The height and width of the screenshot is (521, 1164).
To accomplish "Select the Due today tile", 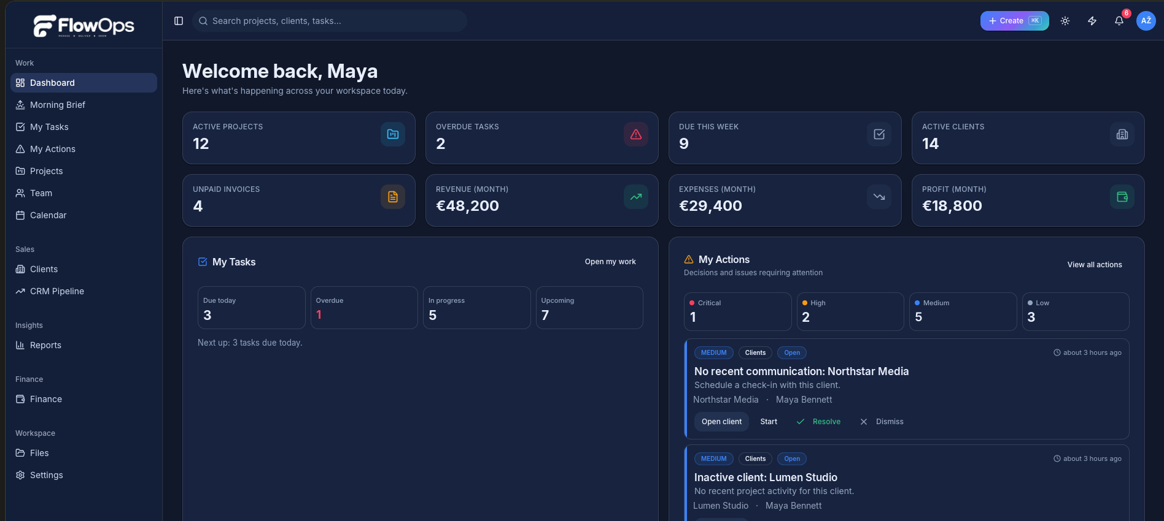I will [x=252, y=308].
